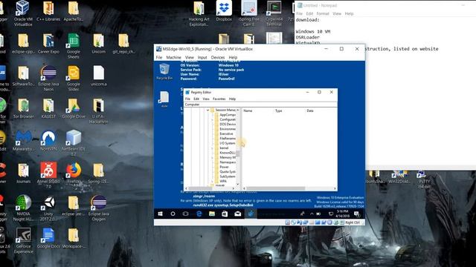
Task: Expand the kernel registry key
Action: tap(212, 148)
